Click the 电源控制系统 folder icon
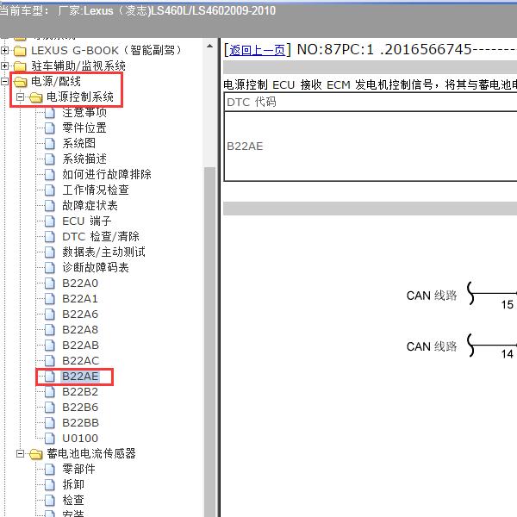 pos(36,97)
